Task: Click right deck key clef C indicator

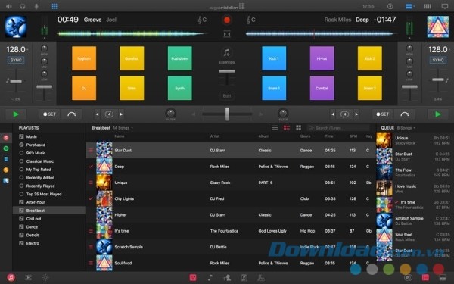Action: coord(251,20)
